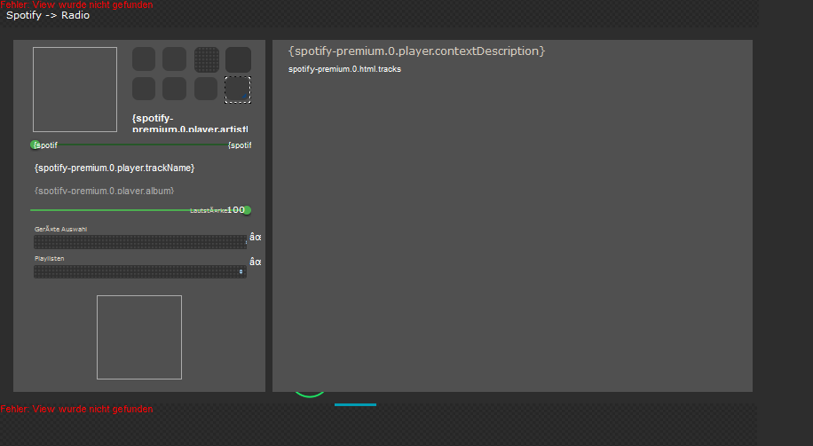Click the green track progress slider knob
The width and height of the screenshot is (813, 446).
[36, 145]
